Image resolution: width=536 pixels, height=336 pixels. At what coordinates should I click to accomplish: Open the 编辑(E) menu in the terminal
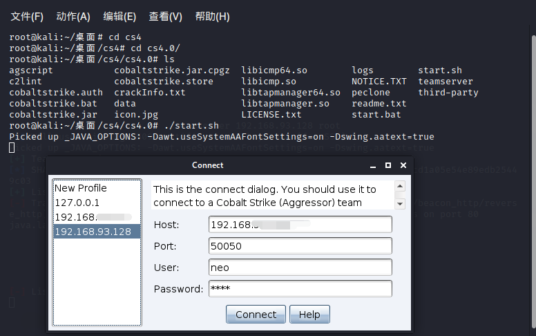point(119,17)
